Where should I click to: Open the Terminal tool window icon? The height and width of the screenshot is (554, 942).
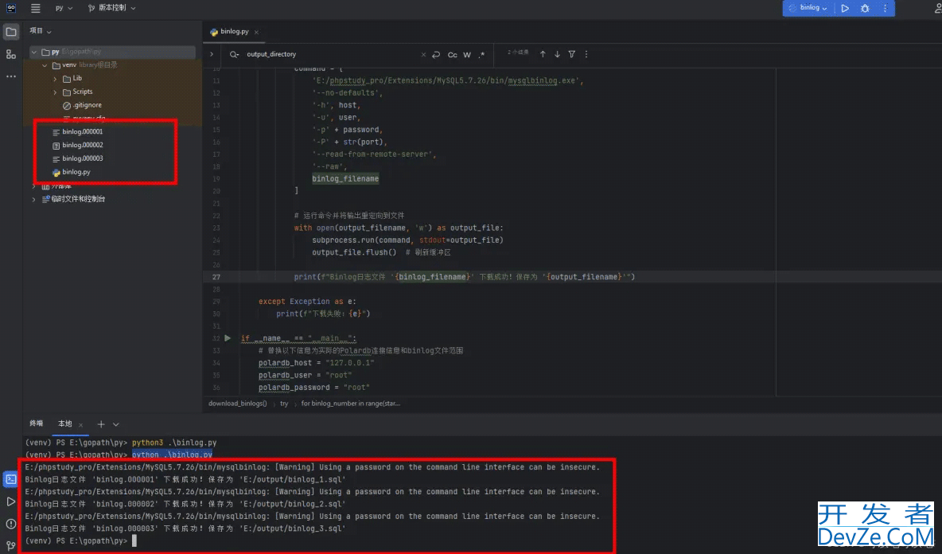click(11, 479)
